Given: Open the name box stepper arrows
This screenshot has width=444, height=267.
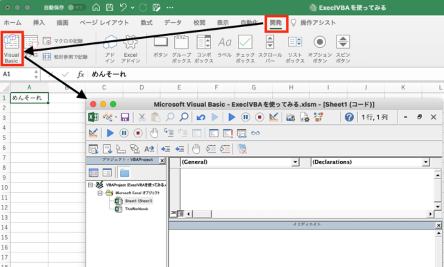Looking at the screenshot, I should pos(36,74).
